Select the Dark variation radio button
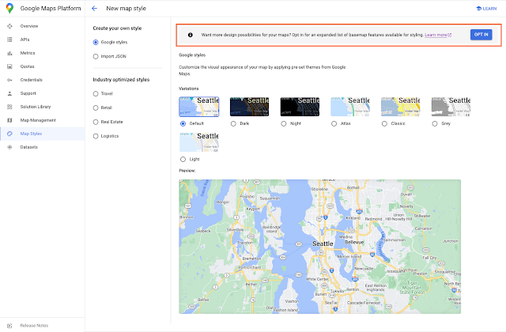This screenshot has width=506, height=332. [x=233, y=123]
